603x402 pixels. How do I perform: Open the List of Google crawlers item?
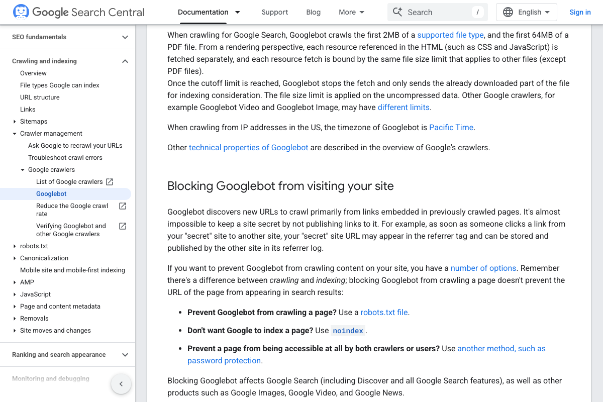click(69, 182)
